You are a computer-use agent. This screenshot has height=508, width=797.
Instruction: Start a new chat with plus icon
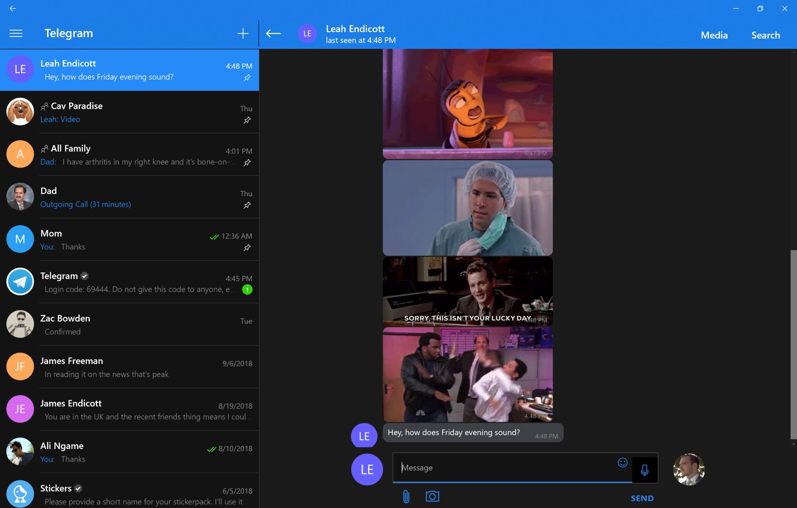click(x=243, y=33)
